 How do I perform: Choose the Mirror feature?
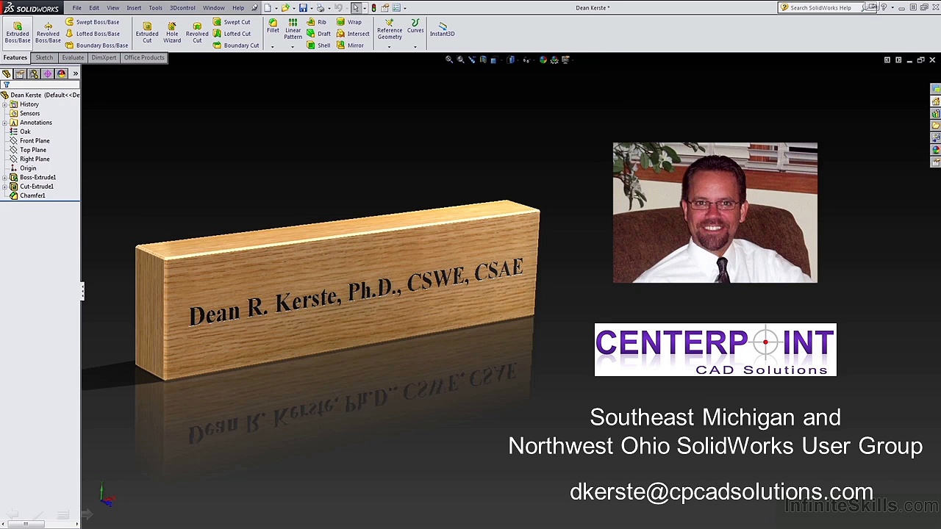tap(350, 46)
